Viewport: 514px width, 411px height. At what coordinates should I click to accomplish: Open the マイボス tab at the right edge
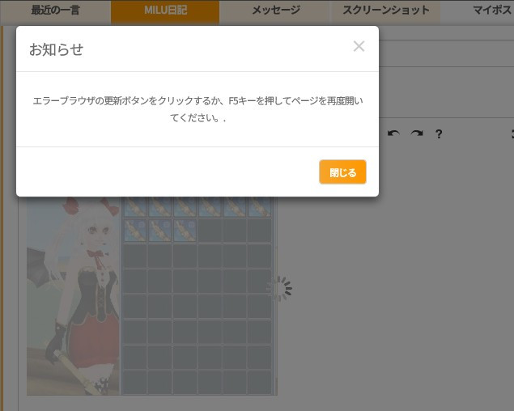[490, 11]
